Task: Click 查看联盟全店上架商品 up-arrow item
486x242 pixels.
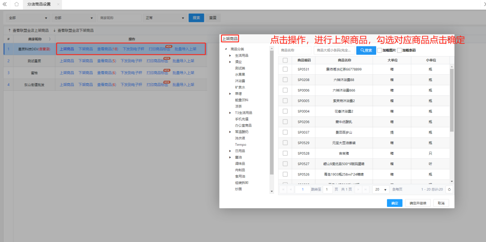Action: click(x=28, y=30)
